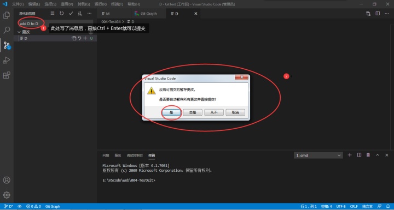Viewport: 394px width, 210px height.
Task: Kill terminal with trash icon
Action: (368, 155)
